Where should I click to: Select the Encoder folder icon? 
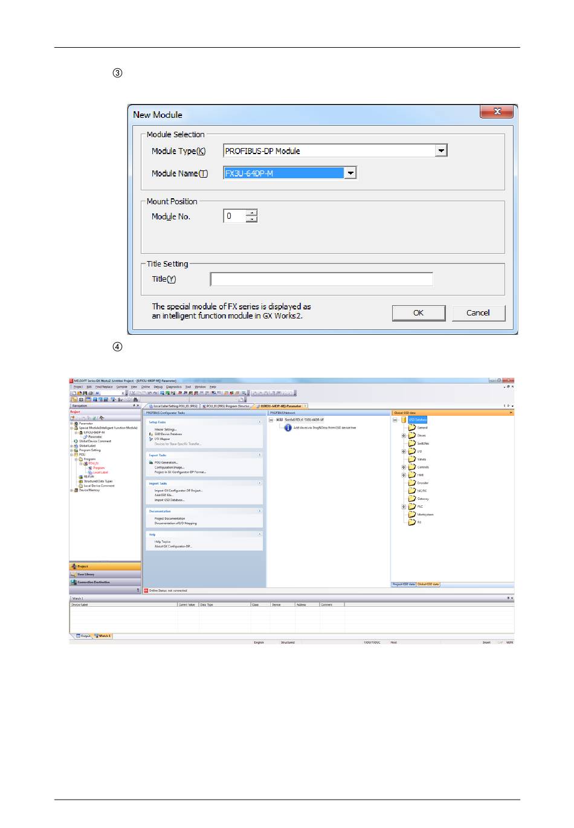[412, 482]
